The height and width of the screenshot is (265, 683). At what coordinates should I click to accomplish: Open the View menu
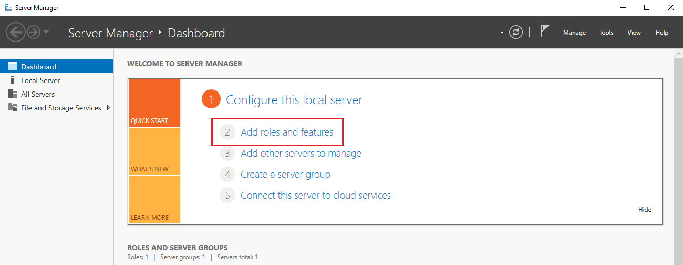click(x=634, y=33)
